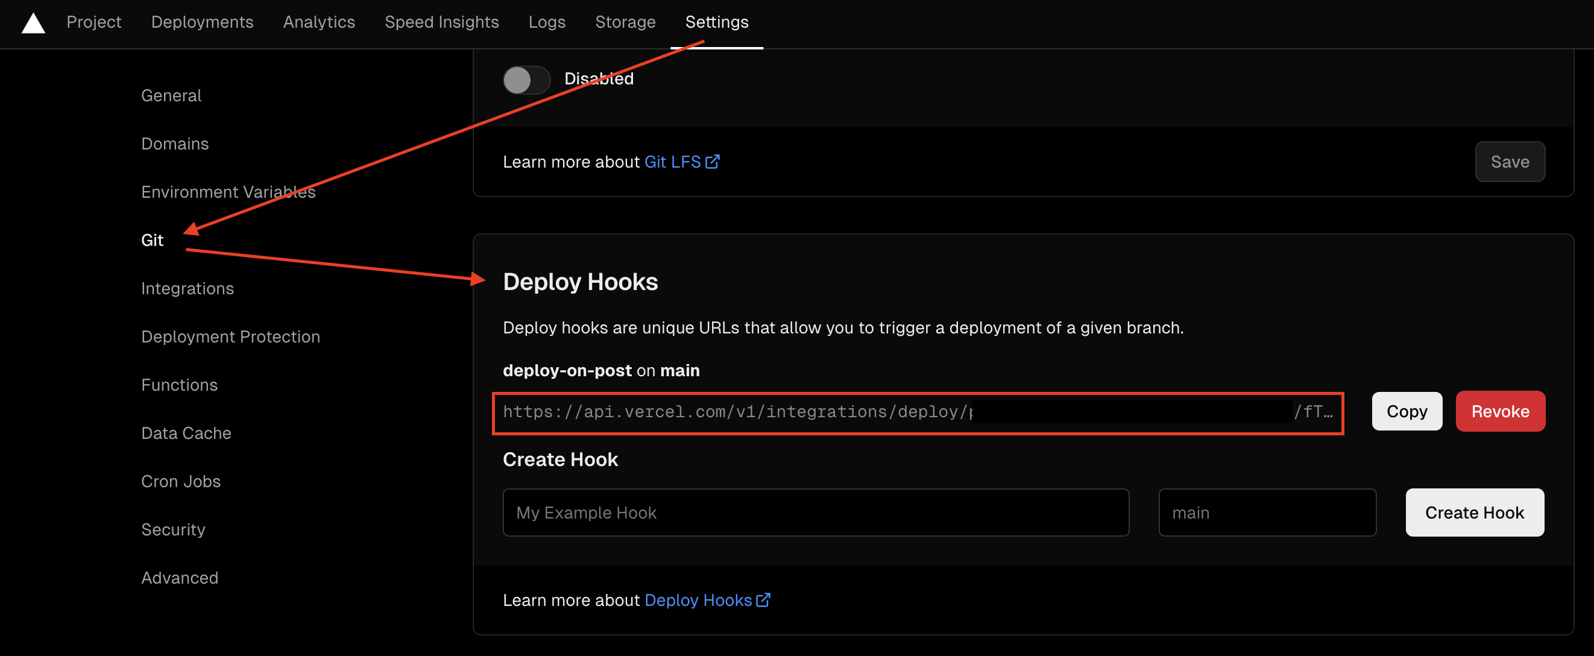Viewport: 1594px width, 656px height.
Task: Click the 'Create Hook' subsection heading
Action: (x=560, y=459)
